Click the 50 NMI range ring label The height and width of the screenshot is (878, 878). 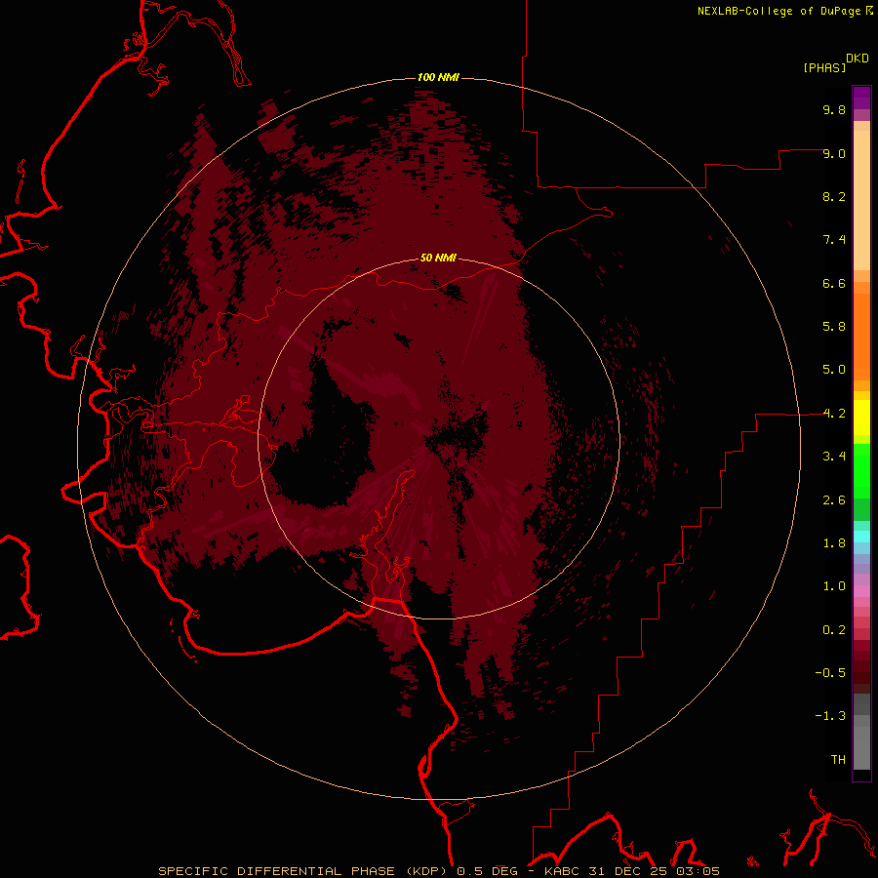pos(438,258)
